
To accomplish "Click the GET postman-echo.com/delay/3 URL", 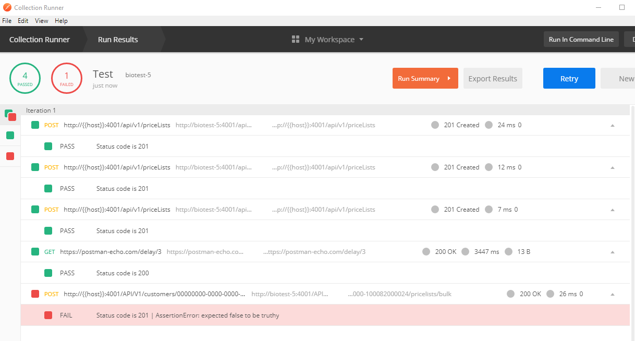I will 111,252.
